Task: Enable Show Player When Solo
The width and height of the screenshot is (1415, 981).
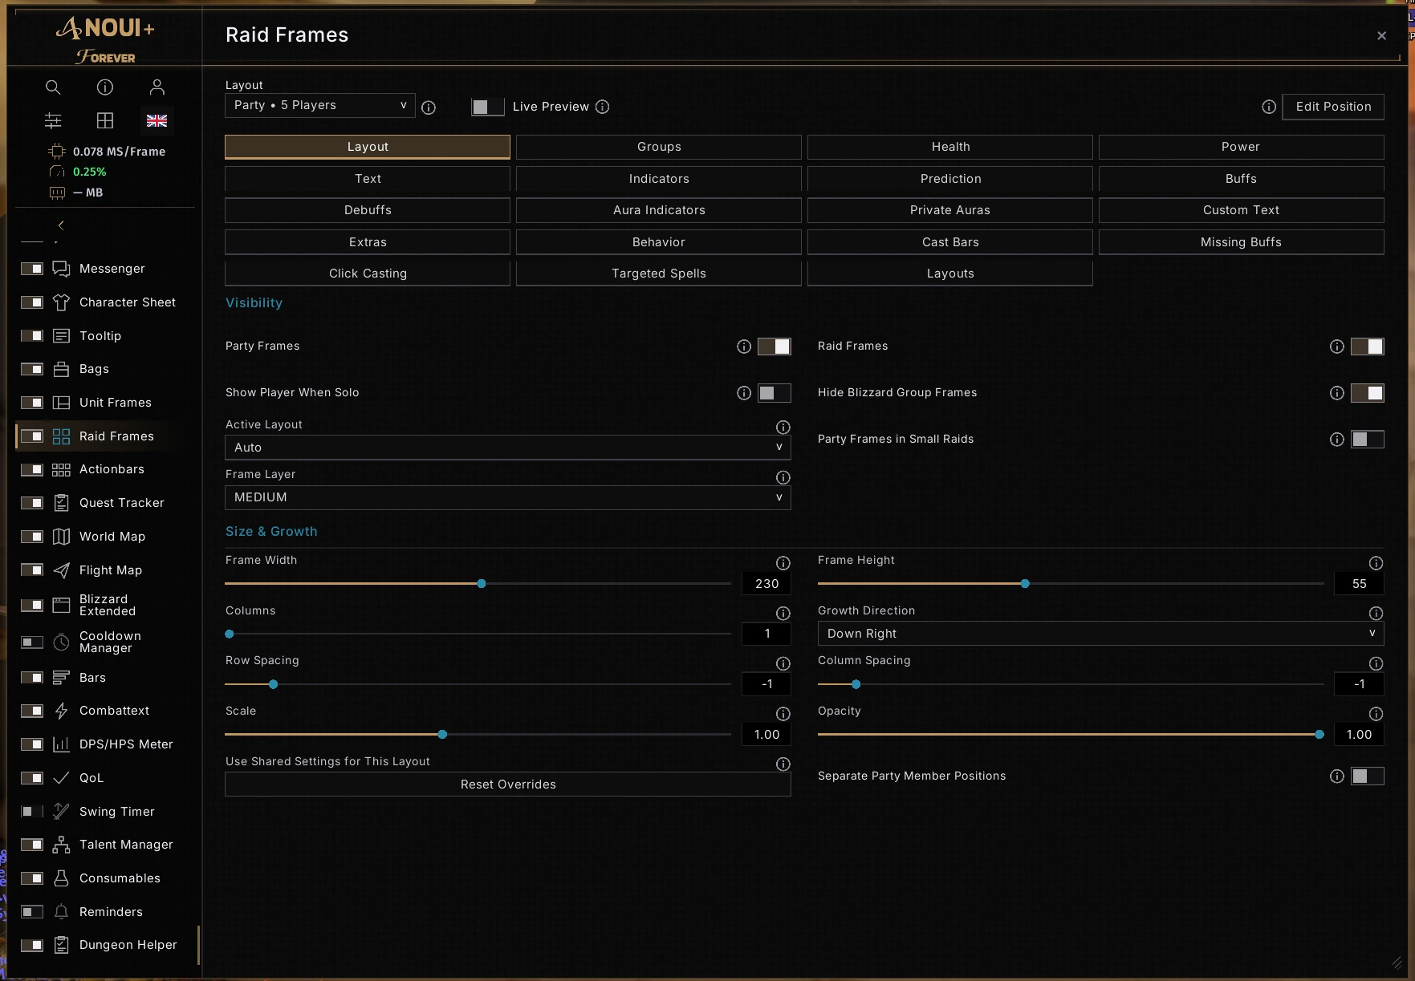Action: click(775, 393)
